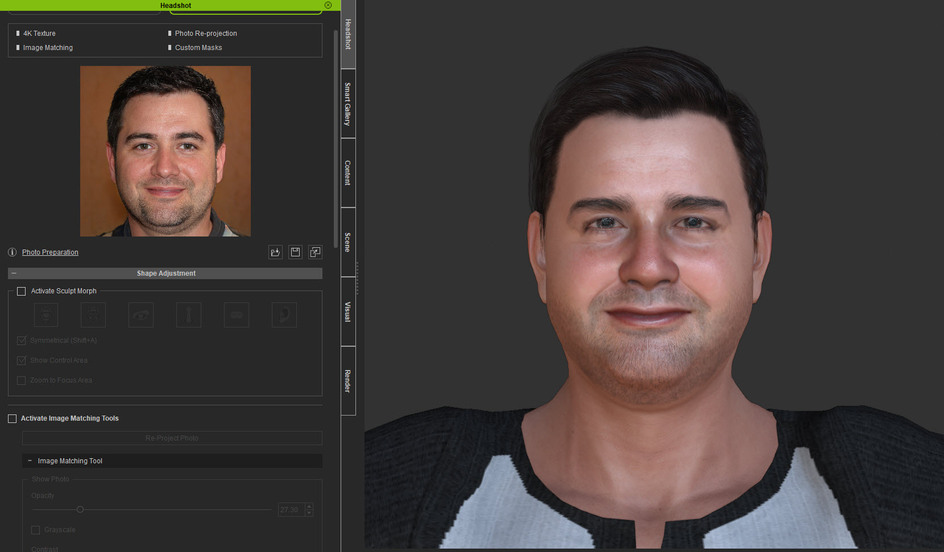Toggle the Grayscale checkbox

35,530
